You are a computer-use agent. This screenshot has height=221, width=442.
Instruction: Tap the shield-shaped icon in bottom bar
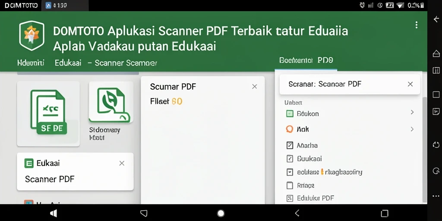click(x=144, y=213)
